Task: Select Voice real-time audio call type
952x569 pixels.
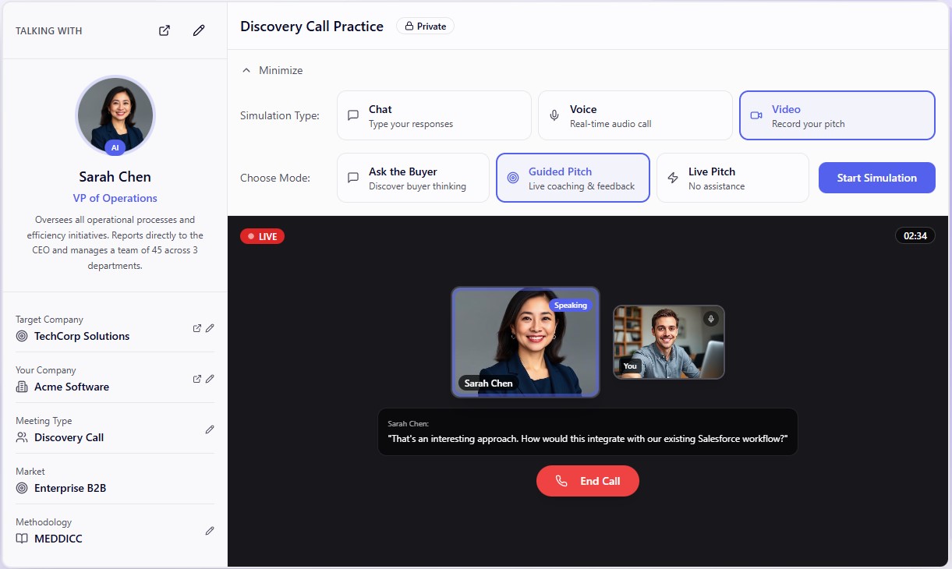Action: [x=635, y=115]
